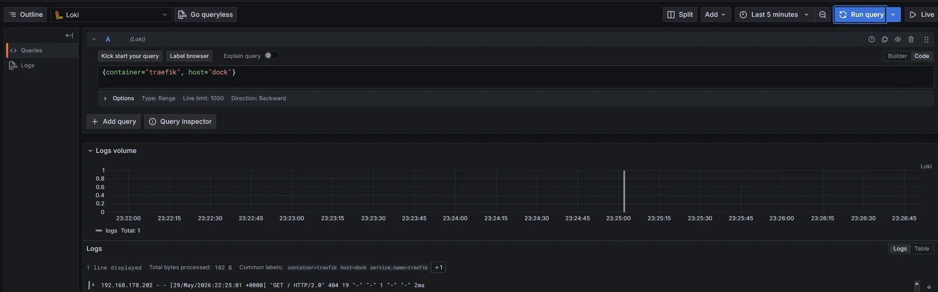Grab the query A drag handle
938x292 pixels.
pyautogui.click(x=926, y=39)
